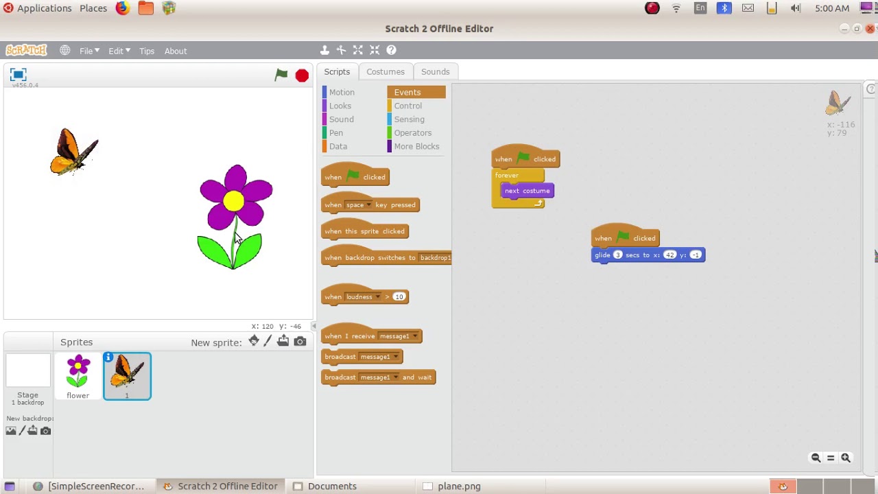This screenshot has width=878, height=494.
Task: Upload sprite from file
Action: click(x=283, y=342)
